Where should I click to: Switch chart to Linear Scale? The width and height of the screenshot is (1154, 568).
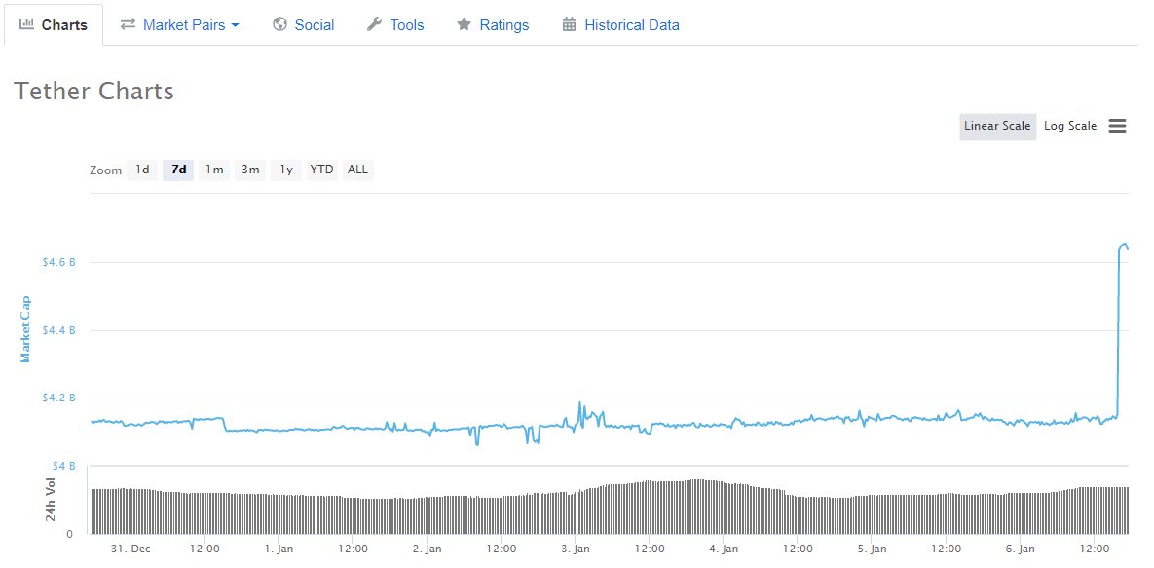click(x=997, y=126)
